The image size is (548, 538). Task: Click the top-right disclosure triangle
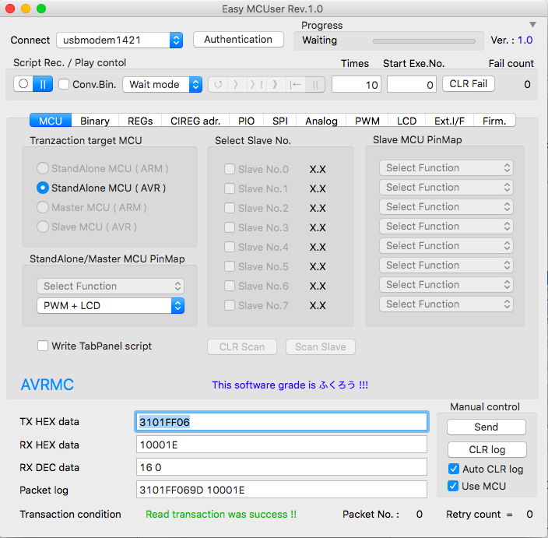coord(532,24)
